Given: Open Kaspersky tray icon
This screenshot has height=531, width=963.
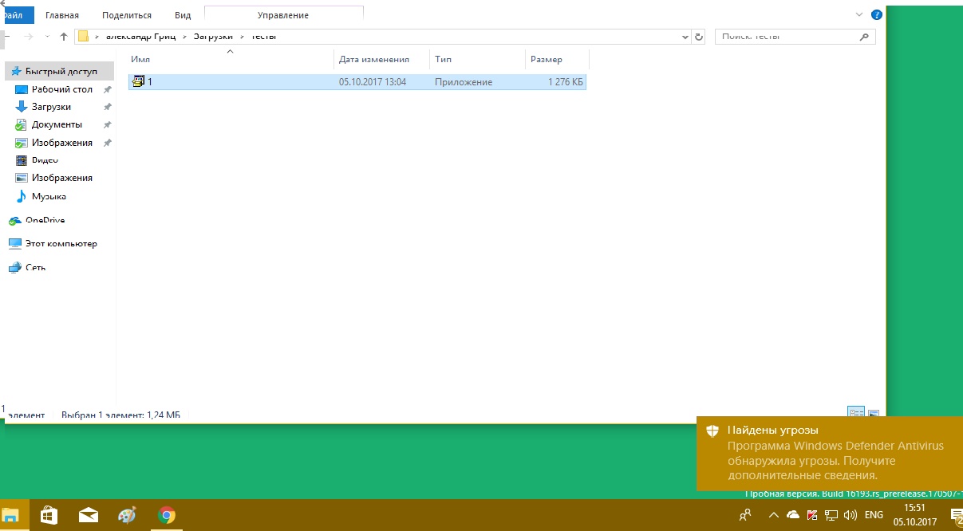Looking at the screenshot, I should [x=812, y=515].
